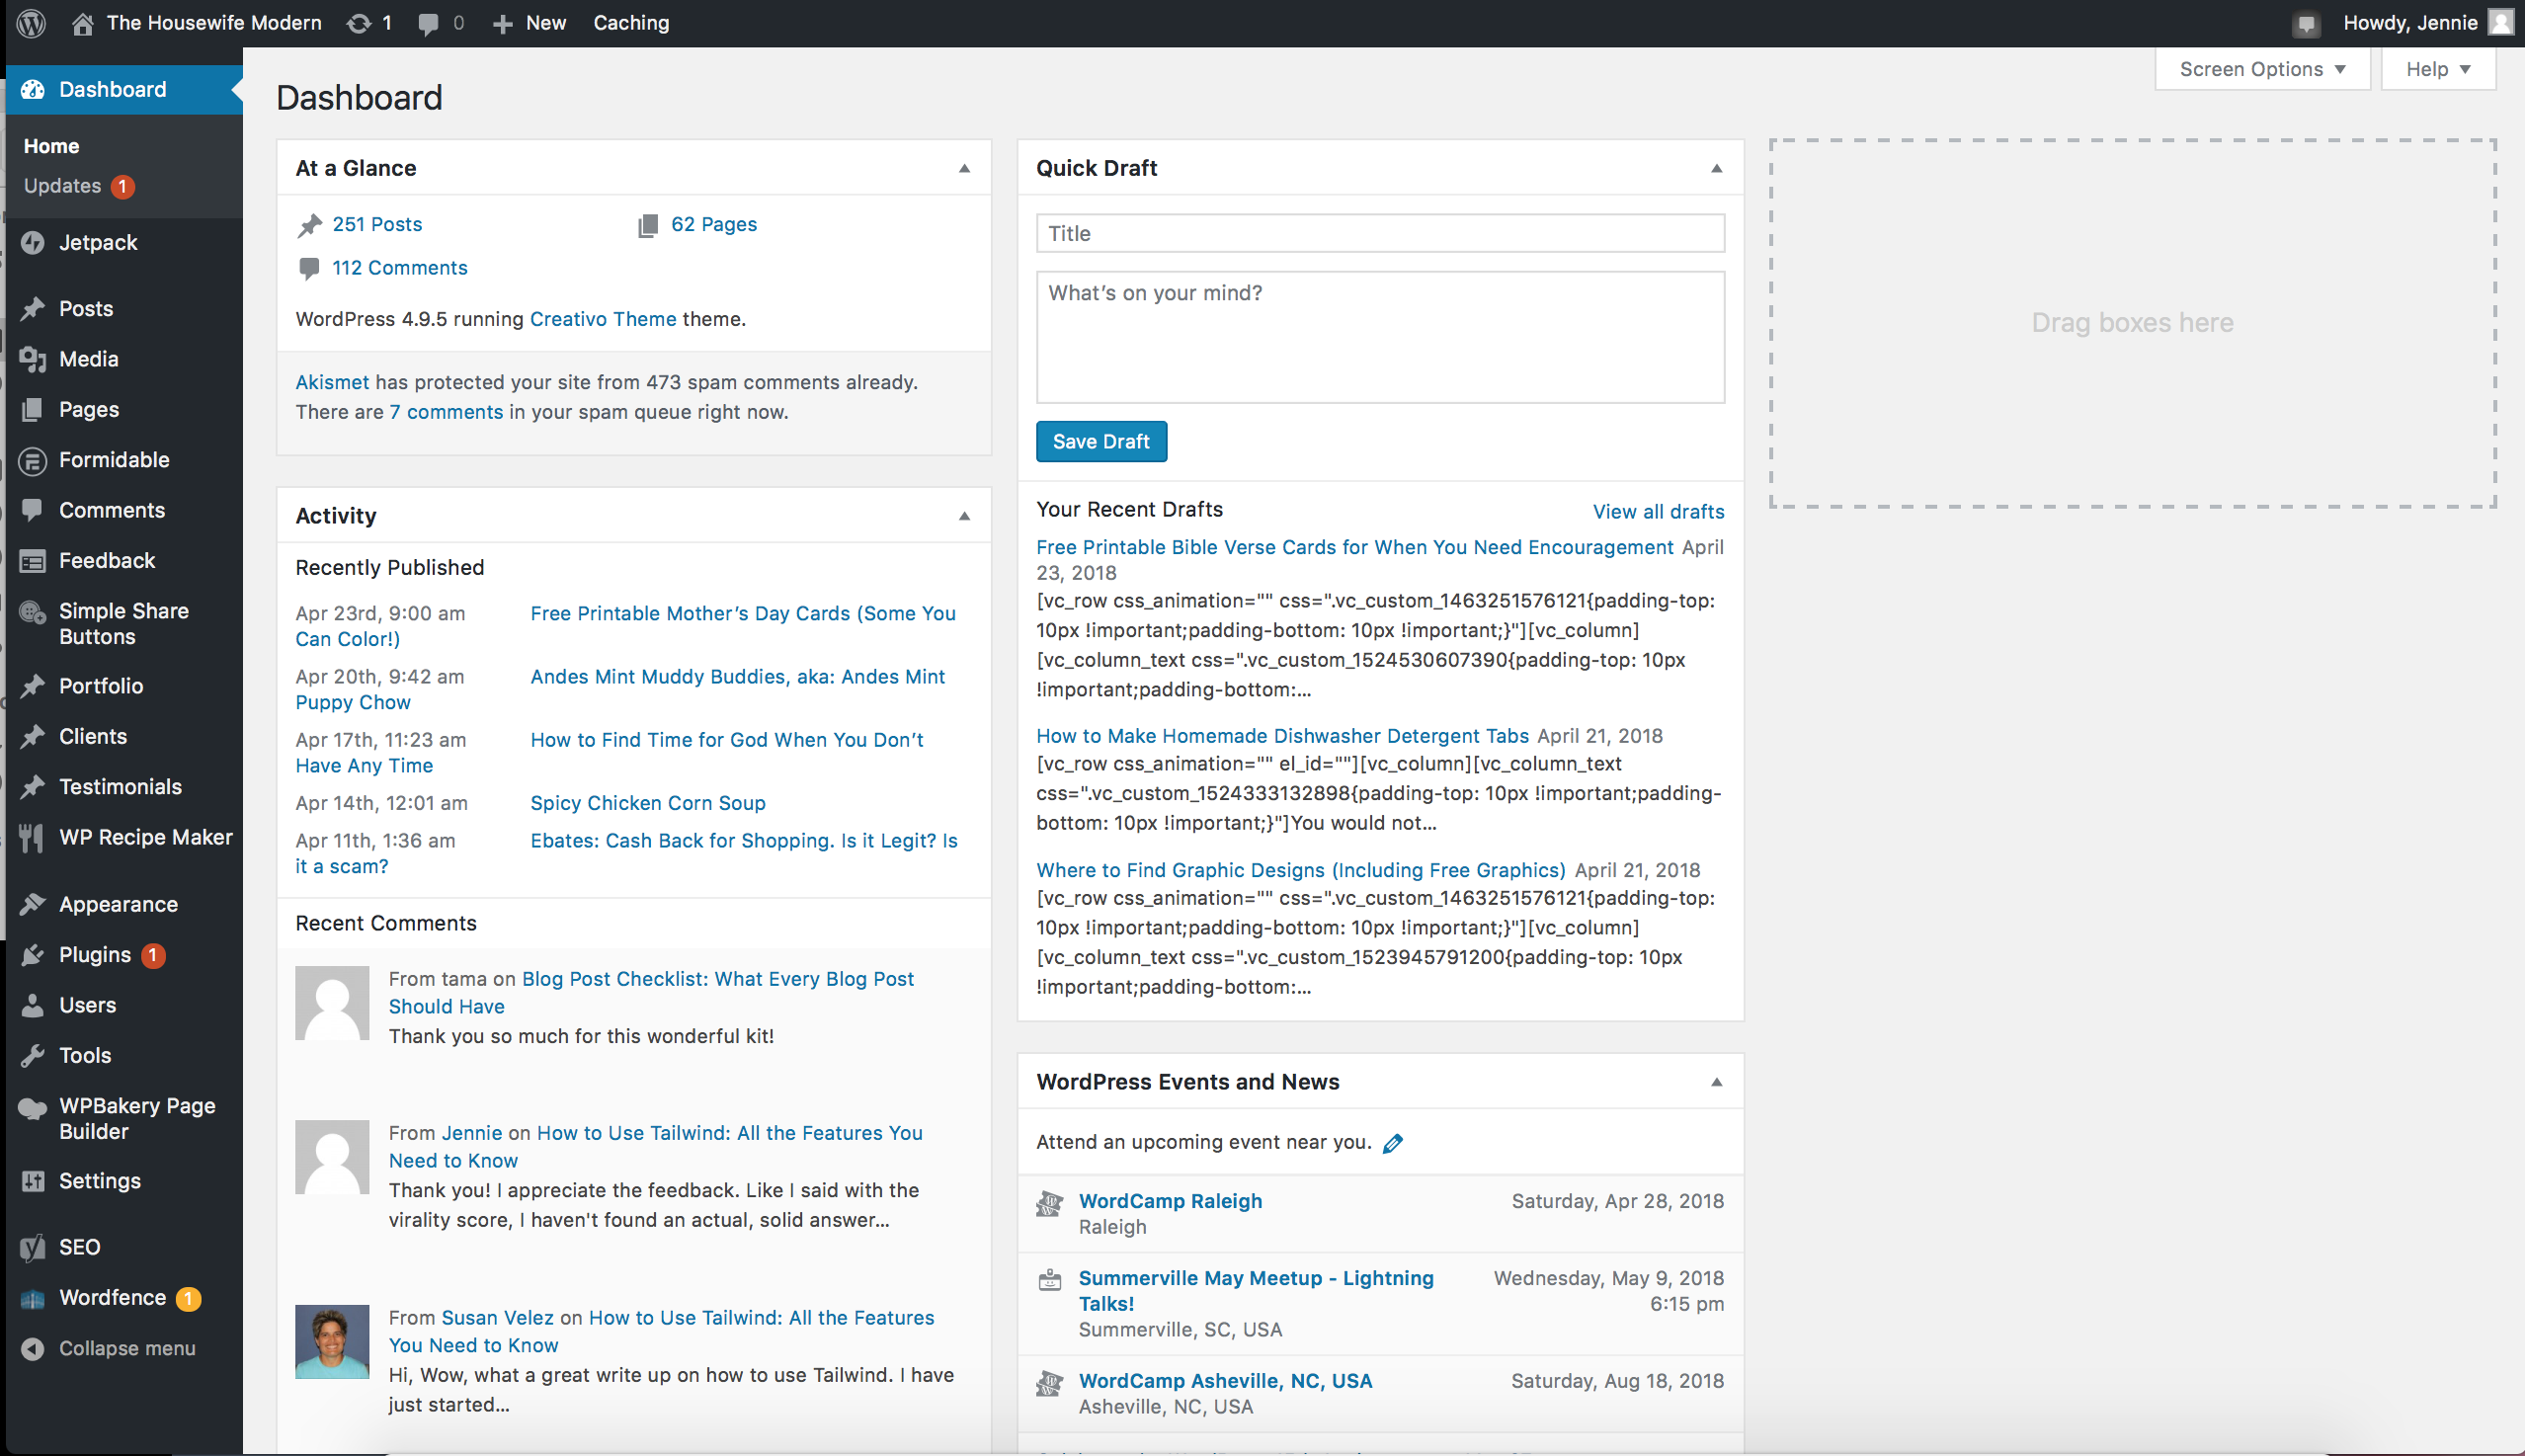Click the Comments bubble icon in sidebar
This screenshot has height=1456, width=2525.
point(33,510)
